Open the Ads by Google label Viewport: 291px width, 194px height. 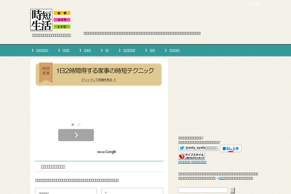click(x=107, y=152)
